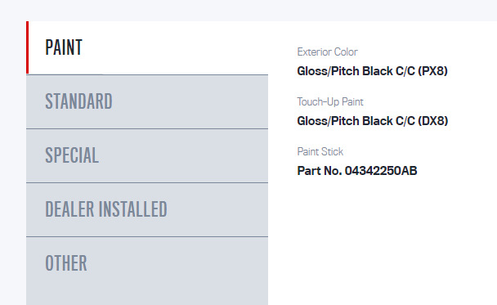Show the OTHER tab
This screenshot has height=305, width=497.
point(147,263)
